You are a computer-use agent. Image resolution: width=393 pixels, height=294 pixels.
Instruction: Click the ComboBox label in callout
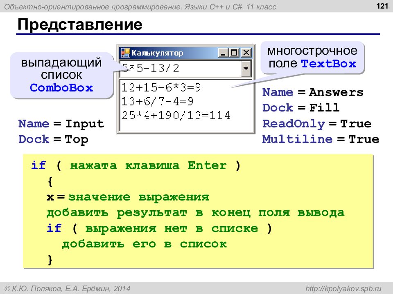click(x=61, y=88)
